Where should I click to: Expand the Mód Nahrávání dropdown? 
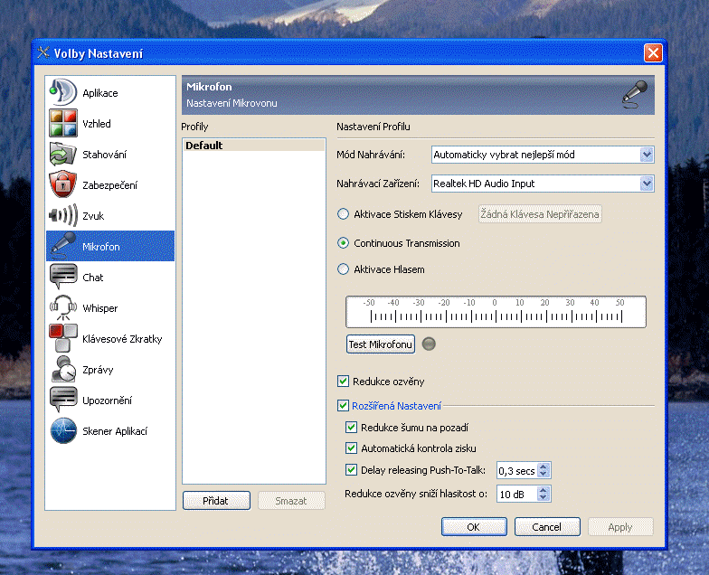coord(646,155)
